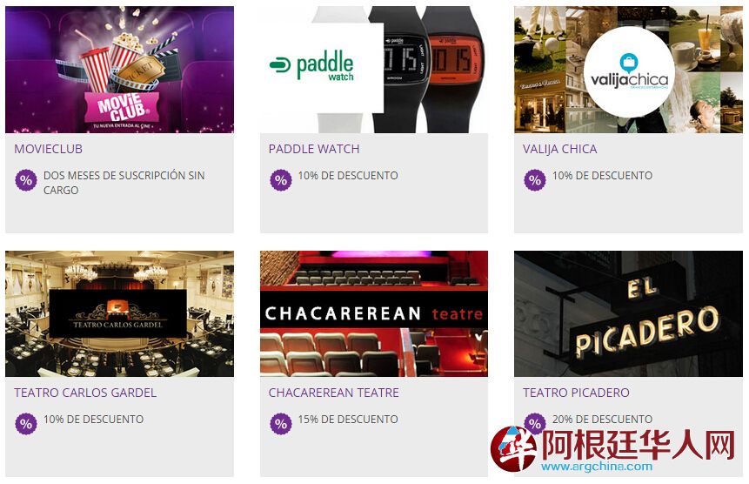Select the TEATRO CARLOS GARDEL title link
Viewport: 749px width, 484px height.
point(85,393)
